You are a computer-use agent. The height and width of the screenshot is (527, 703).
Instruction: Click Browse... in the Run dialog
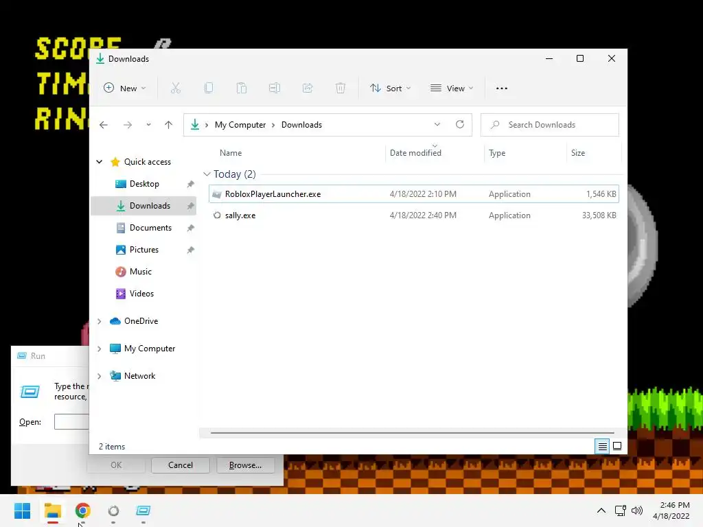tap(245, 465)
